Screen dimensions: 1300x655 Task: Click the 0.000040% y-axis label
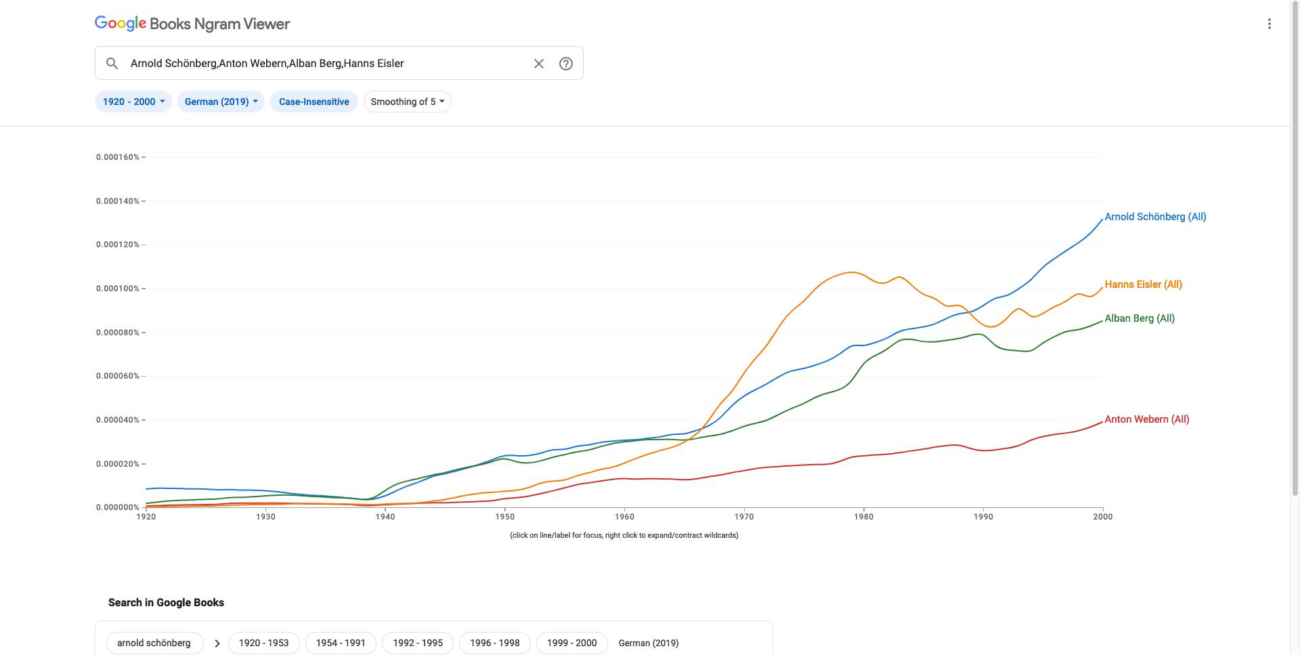click(118, 420)
